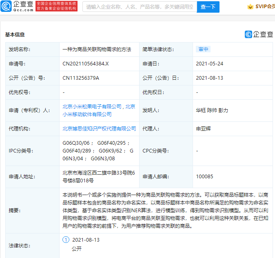Click the applicant postcode 100085
This screenshot has width=275, height=258.
(204, 177)
